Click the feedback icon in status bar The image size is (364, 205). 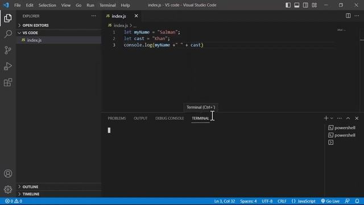tap(348, 201)
